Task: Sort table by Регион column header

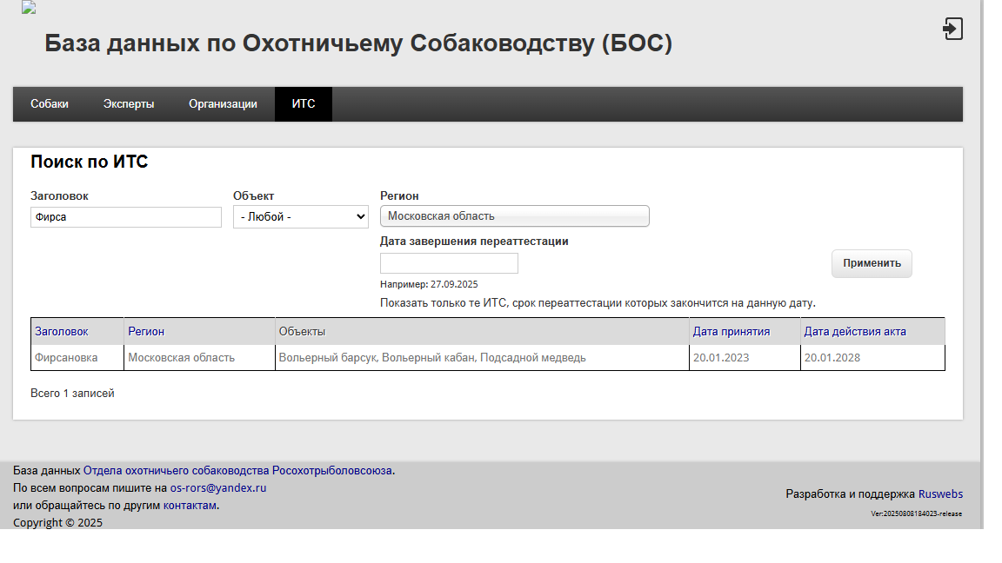Action: [x=146, y=332]
